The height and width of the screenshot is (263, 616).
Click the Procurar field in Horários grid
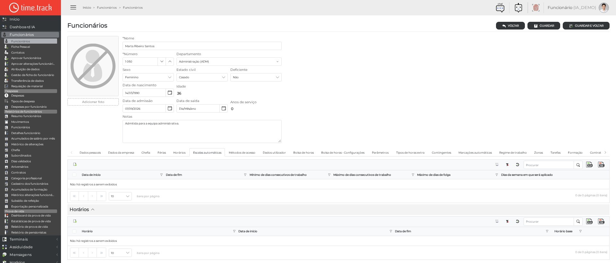click(549, 222)
